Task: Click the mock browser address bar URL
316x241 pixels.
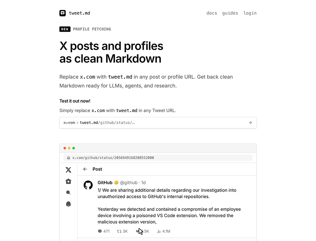Action: pos(113,158)
